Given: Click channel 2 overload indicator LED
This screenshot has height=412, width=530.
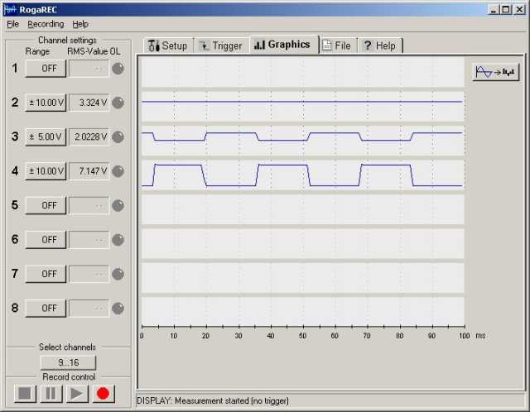Looking at the screenshot, I should click(118, 103).
